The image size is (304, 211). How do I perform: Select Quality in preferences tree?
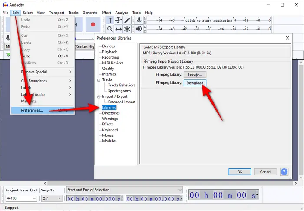pyautogui.click(x=108, y=69)
